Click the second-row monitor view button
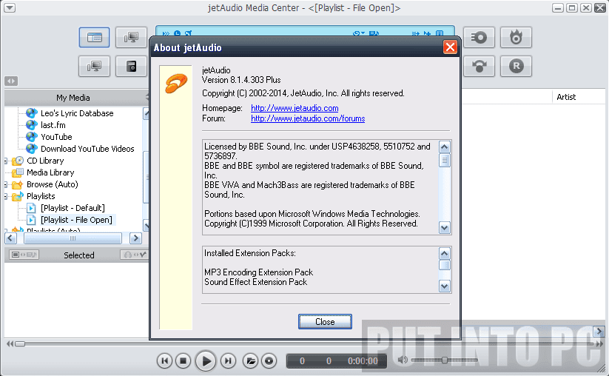 (x=95, y=66)
